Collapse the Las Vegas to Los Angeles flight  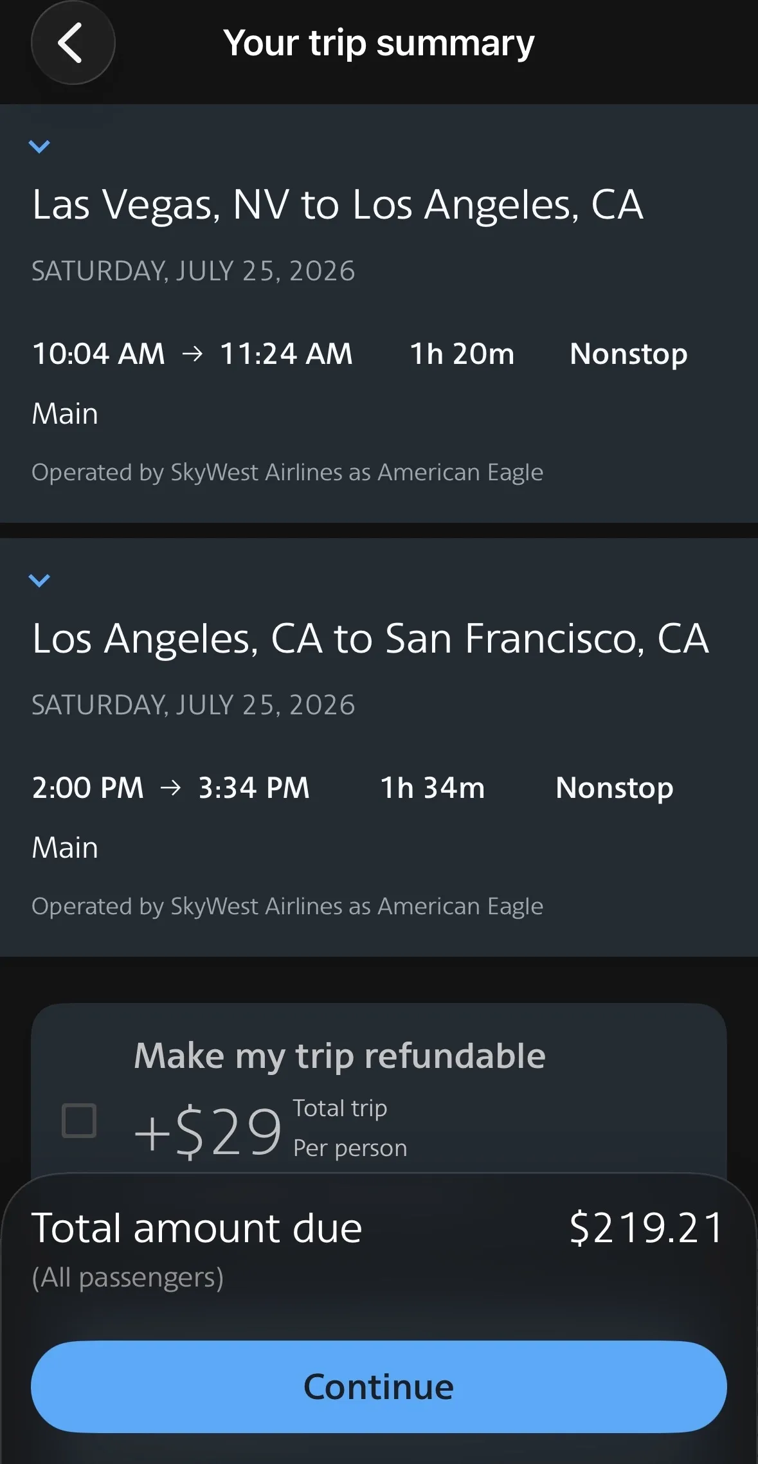pyautogui.click(x=39, y=147)
